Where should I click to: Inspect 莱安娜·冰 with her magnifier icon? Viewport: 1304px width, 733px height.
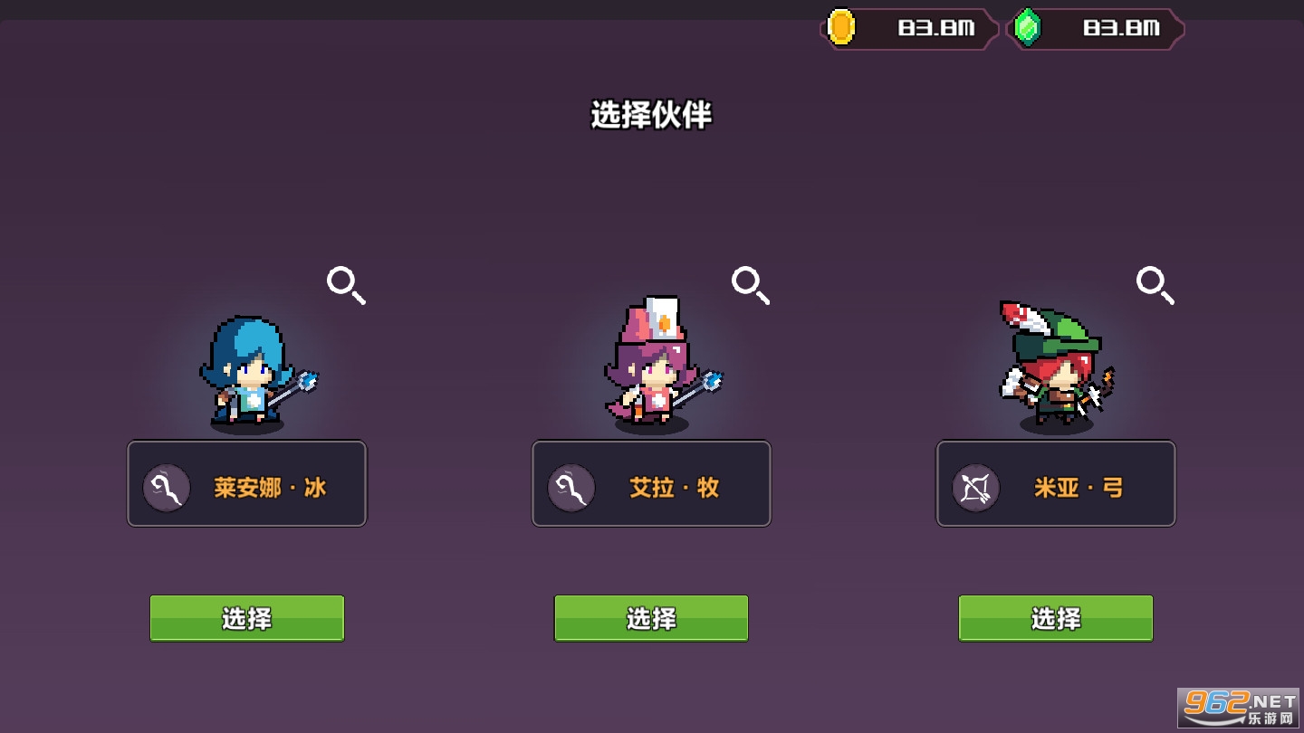347,286
